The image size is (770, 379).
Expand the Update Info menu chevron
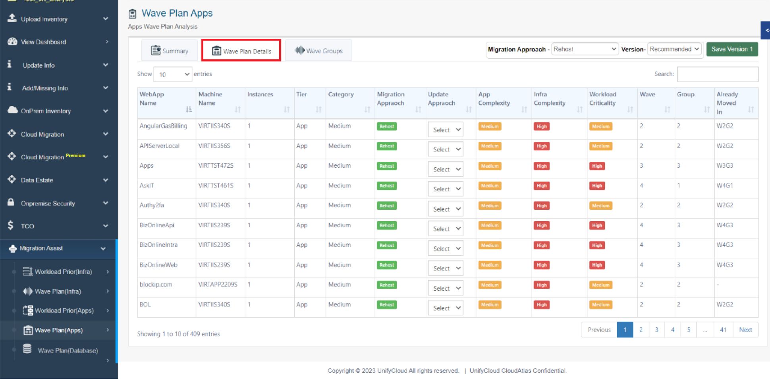106,65
